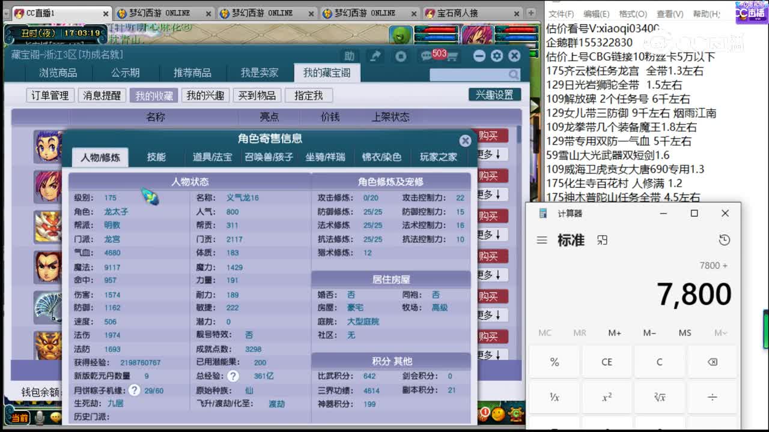This screenshot has height=432, width=769.
Task: Open the M▾ memory dropdown on calculator
Action: click(720, 332)
